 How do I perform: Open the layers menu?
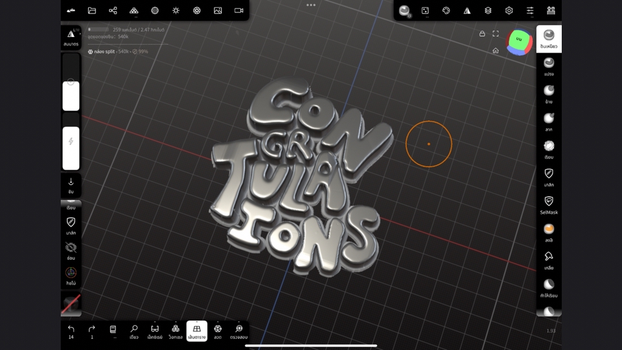tap(488, 10)
